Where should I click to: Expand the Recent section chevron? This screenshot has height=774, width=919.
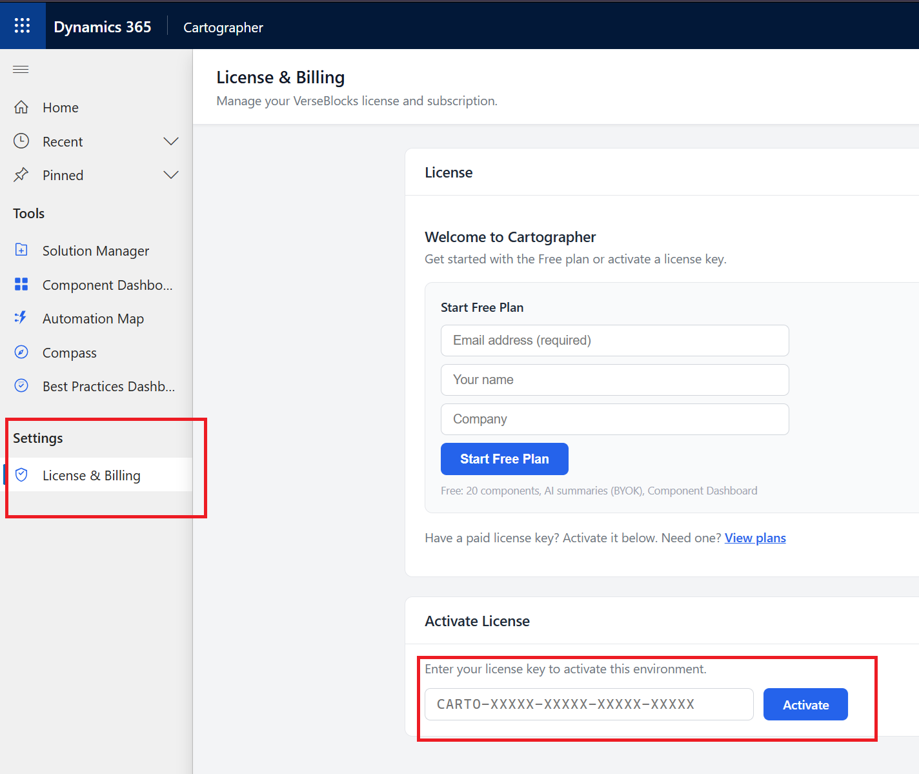(171, 141)
